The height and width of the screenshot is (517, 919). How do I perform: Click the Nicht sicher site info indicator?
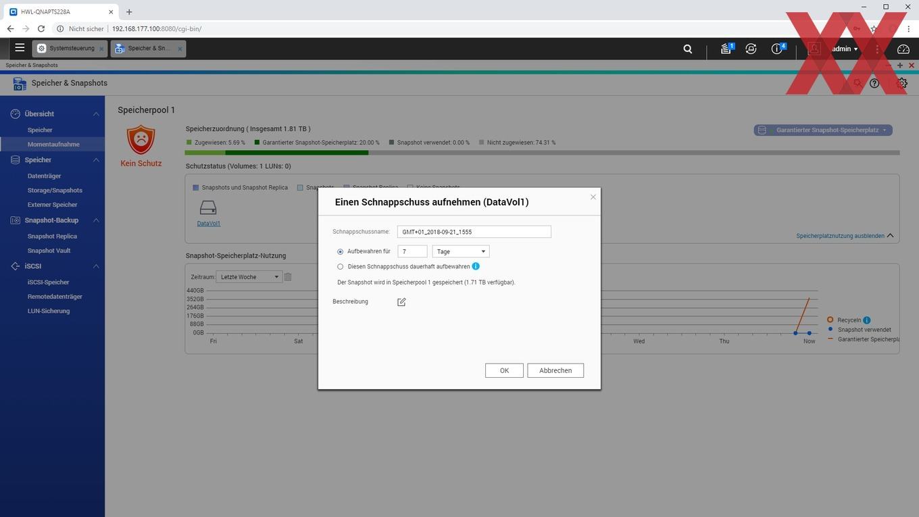(x=80, y=29)
